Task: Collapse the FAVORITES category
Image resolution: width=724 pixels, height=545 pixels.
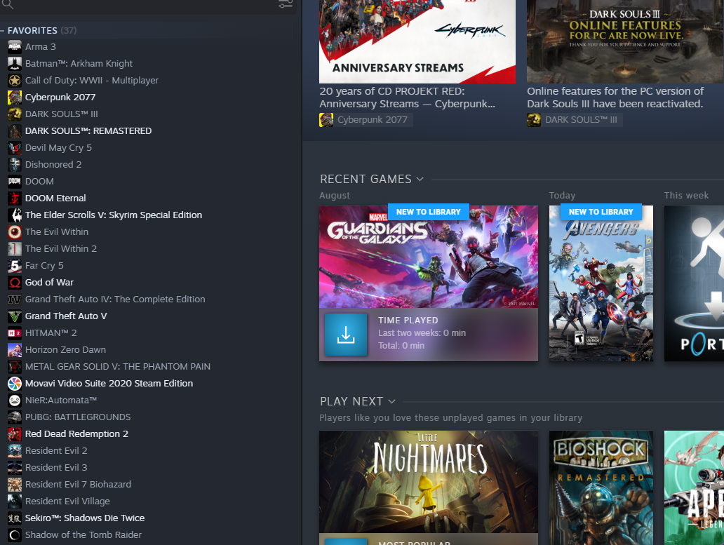Action: 2,30
